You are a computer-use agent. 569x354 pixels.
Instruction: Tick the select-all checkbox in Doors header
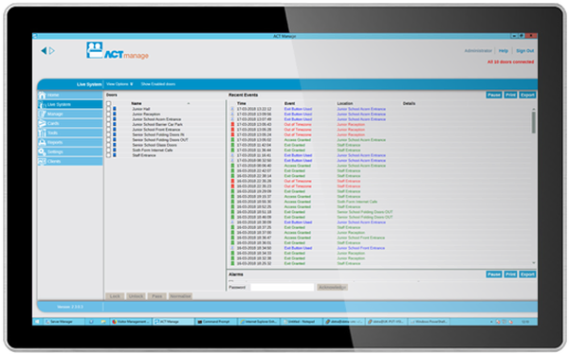[x=108, y=103]
